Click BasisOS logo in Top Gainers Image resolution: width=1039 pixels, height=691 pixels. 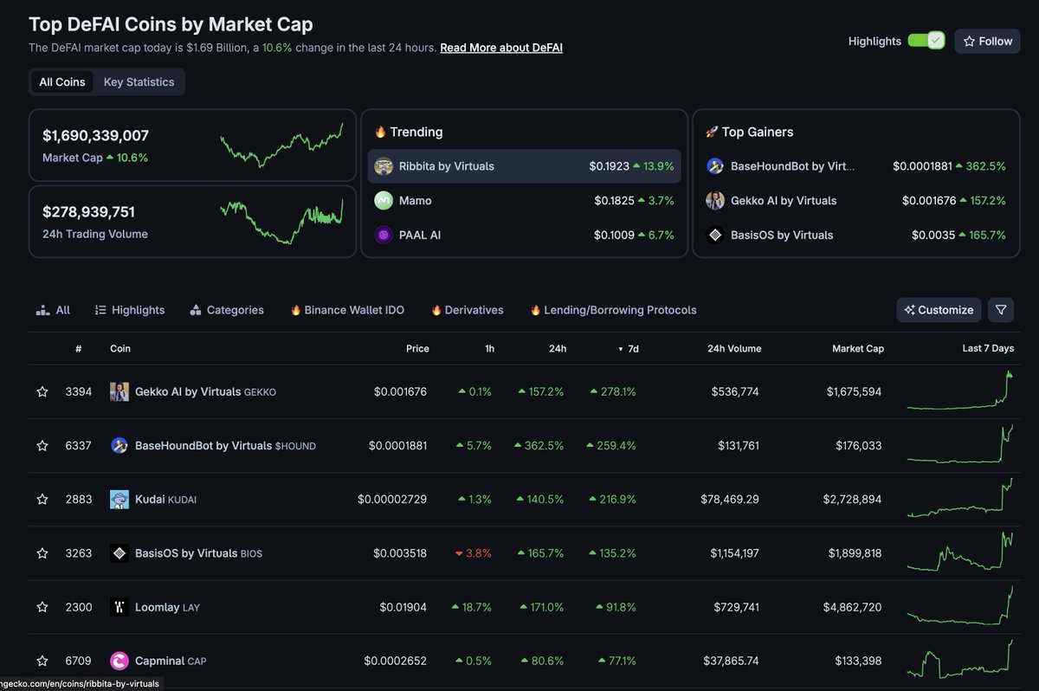(x=715, y=236)
